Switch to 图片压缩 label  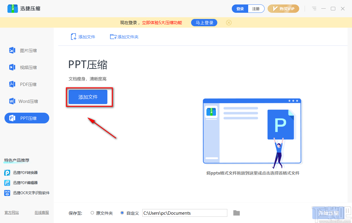[x=28, y=51]
